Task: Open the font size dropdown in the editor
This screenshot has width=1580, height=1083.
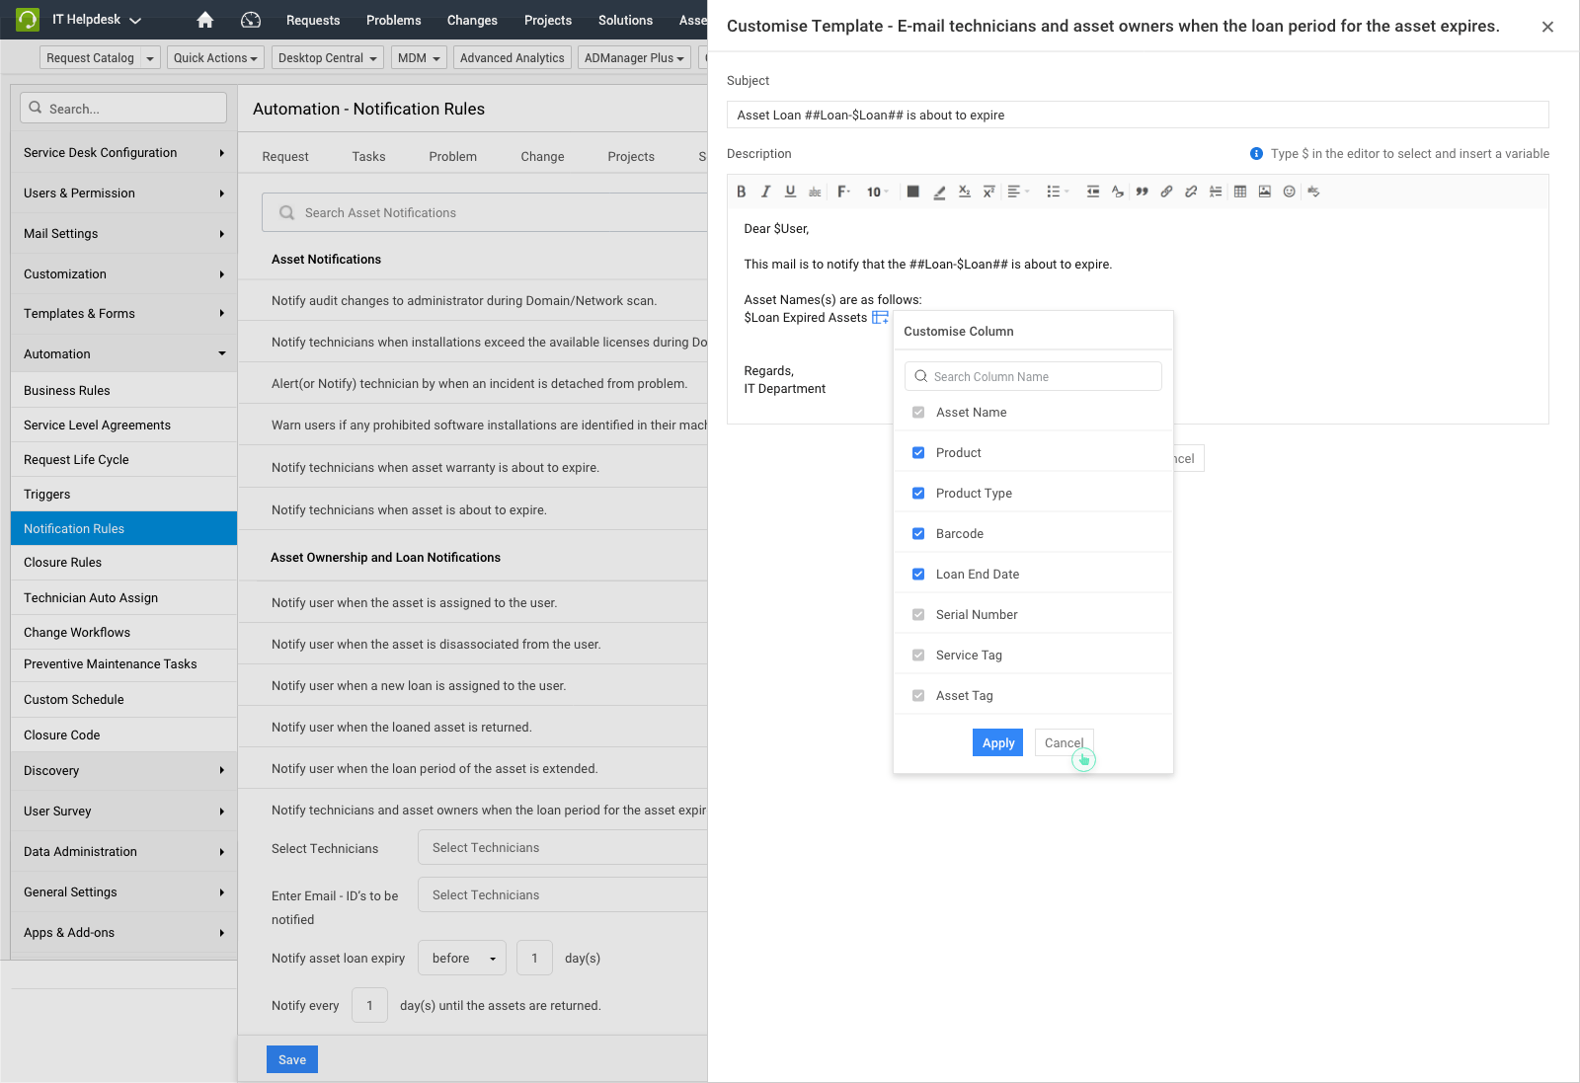Action: coord(876,192)
